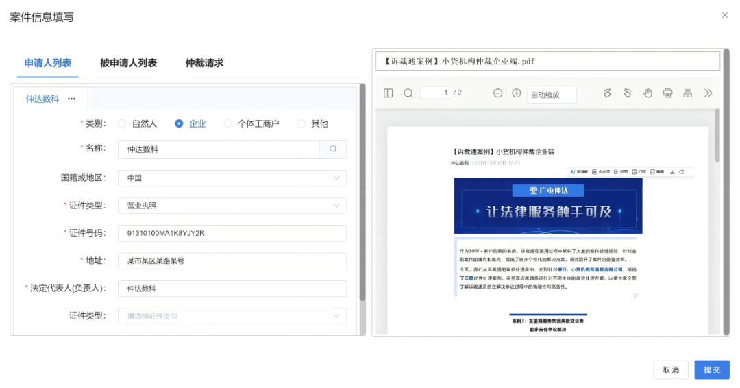Rotate the PDF page counterclockwise
Viewport: 740px width, 388px height.
coord(627,93)
